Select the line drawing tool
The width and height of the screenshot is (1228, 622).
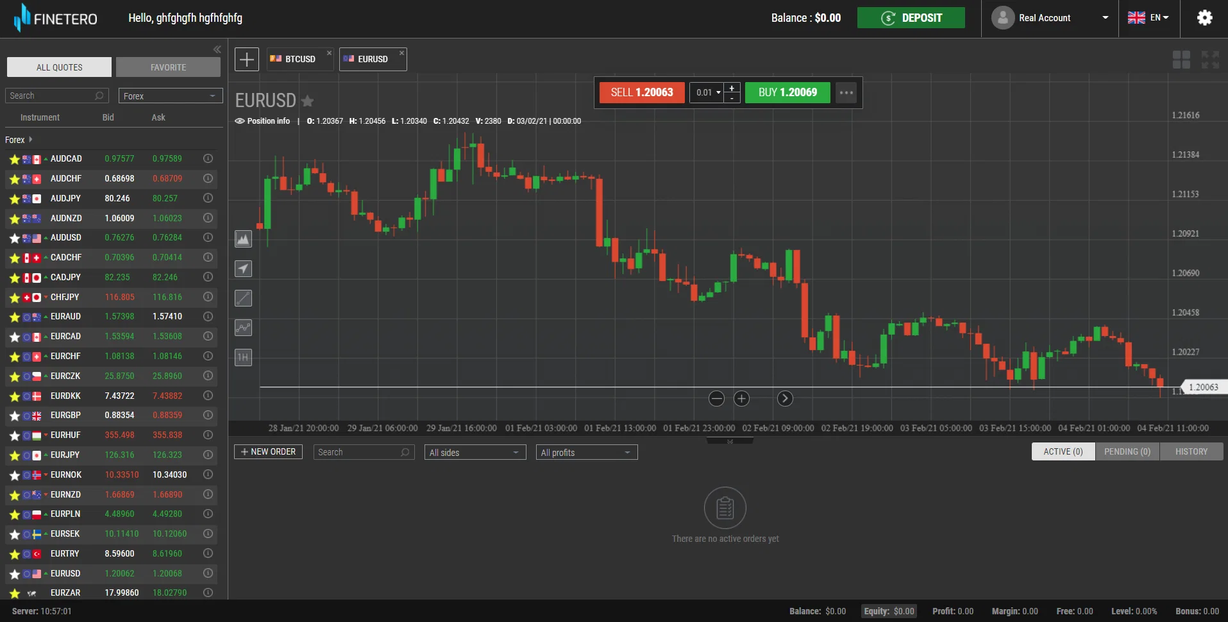tap(243, 298)
